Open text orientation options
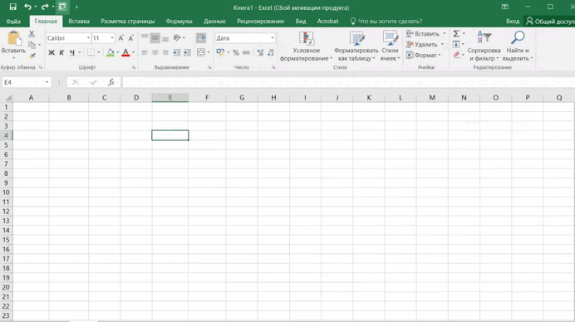 [x=178, y=37]
